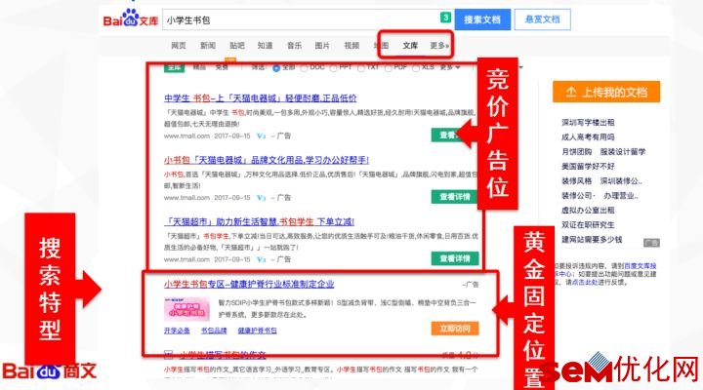This screenshot has height=390, width=703.
Task: Click the 开学必备 sublink
Action: [x=177, y=331]
